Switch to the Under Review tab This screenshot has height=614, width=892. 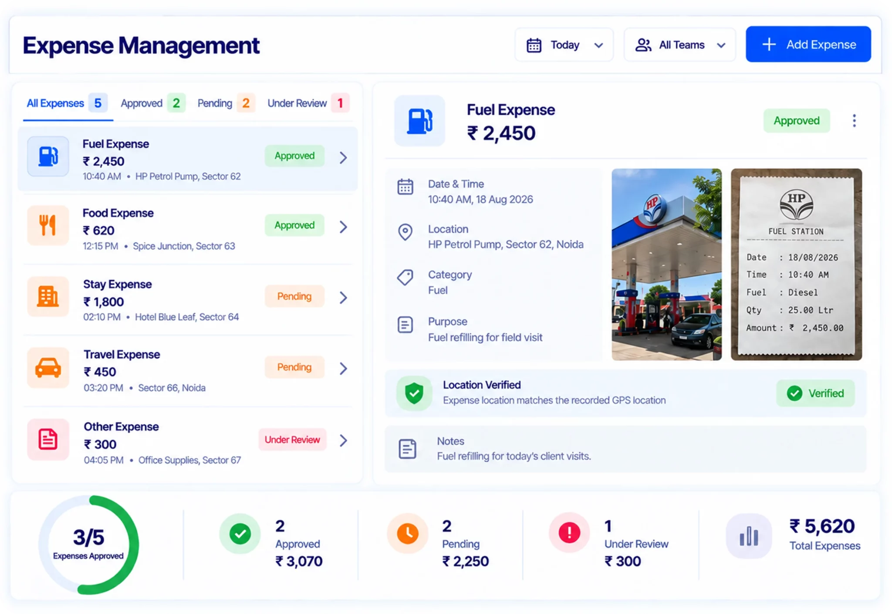point(308,103)
